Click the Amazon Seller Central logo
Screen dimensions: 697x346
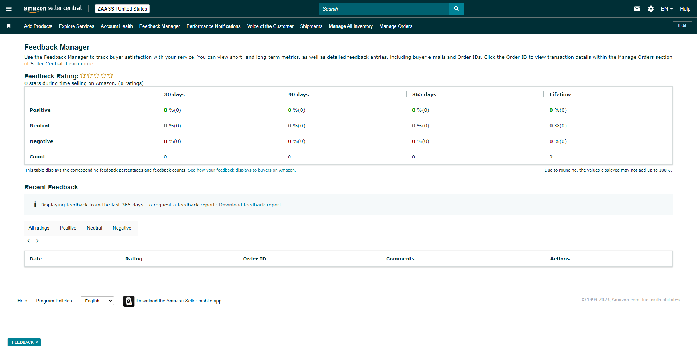53,9
